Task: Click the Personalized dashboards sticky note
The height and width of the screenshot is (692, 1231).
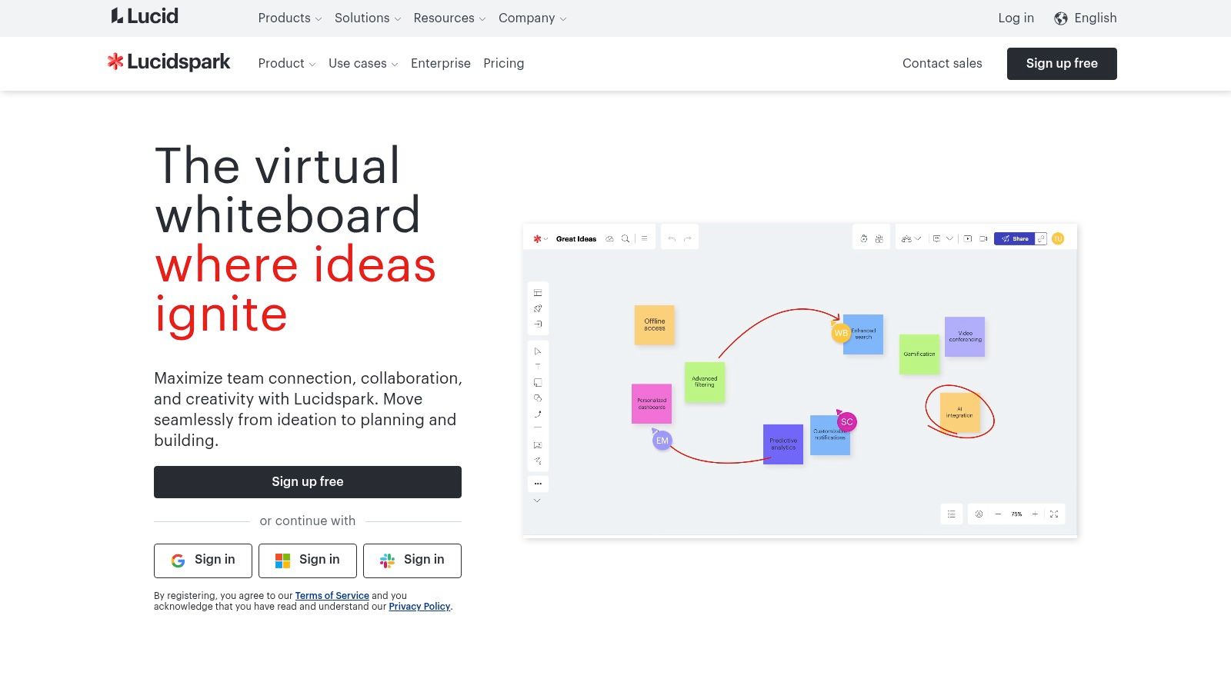Action: point(652,404)
